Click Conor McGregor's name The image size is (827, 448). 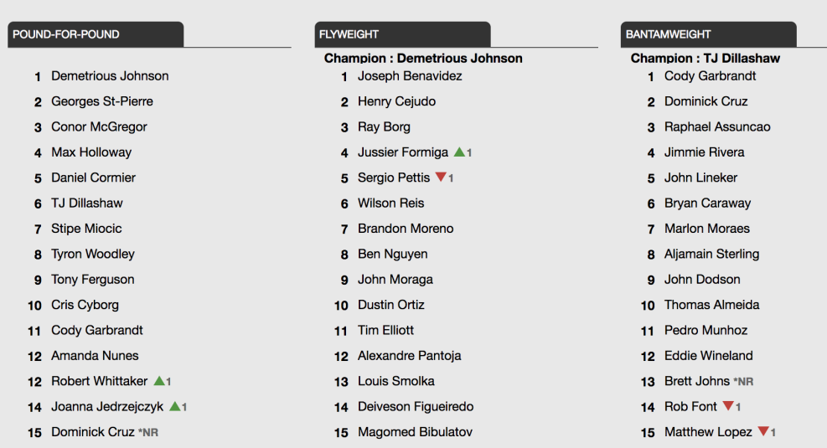pos(99,127)
